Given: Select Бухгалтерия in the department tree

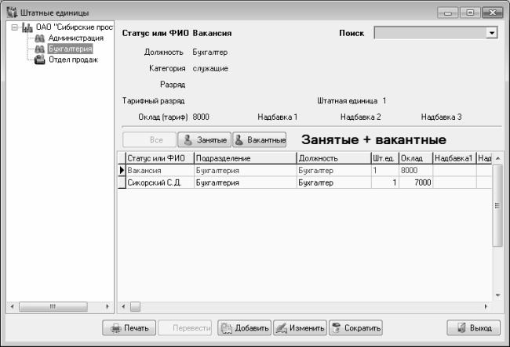Looking at the screenshot, I should pos(70,49).
